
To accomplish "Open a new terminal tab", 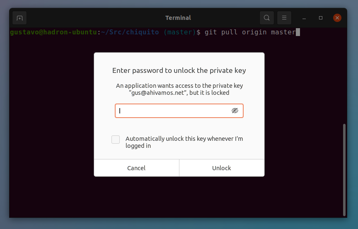I will (x=19, y=18).
